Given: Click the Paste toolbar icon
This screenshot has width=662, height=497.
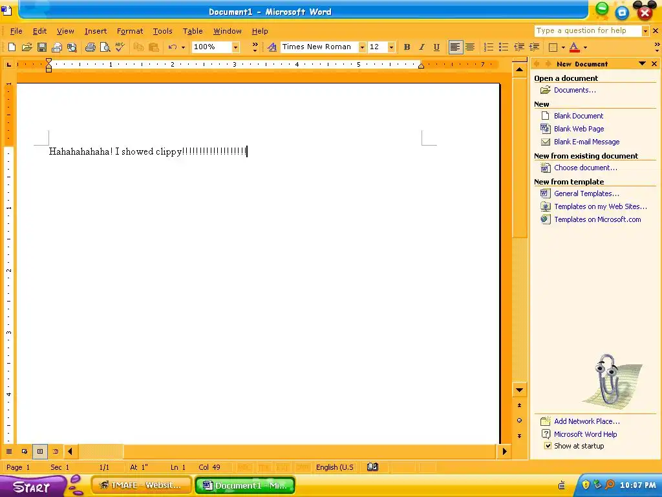Looking at the screenshot, I should [x=154, y=47].
